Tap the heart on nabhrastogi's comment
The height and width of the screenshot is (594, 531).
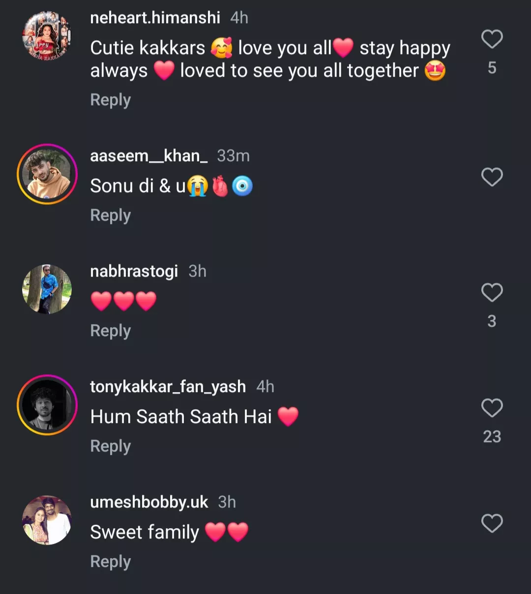(x=492, y=293)
